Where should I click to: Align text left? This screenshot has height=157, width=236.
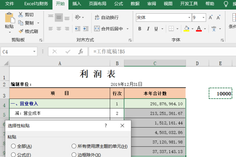pyautogui.click(x=51, y=29)
